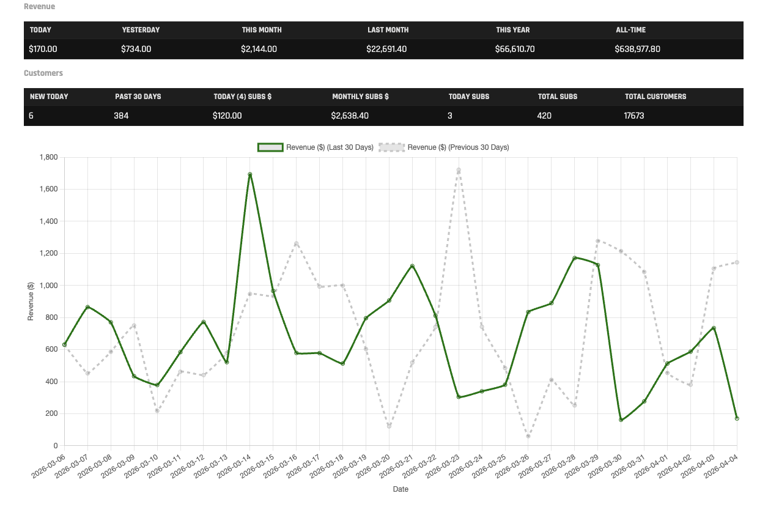Select the TOTAL SUBS value 420
The height and width of the screenshot is (507, 768).
pyautogui.click(x=544, y=116)
